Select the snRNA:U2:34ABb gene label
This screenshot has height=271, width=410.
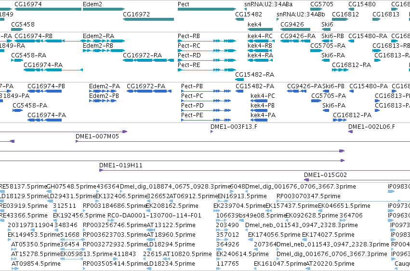[301, 14]
